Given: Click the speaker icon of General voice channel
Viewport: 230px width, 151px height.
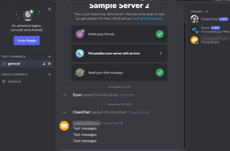Looking at the screenshot, I should click(x=4, y=81).
